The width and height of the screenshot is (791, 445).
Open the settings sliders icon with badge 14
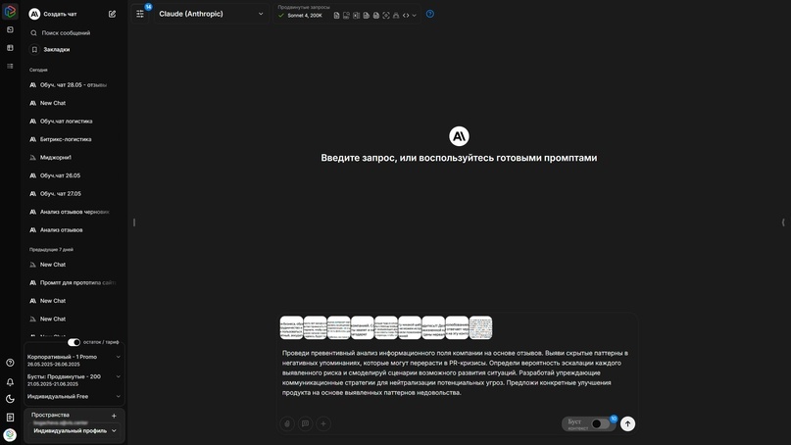point(140,14)
